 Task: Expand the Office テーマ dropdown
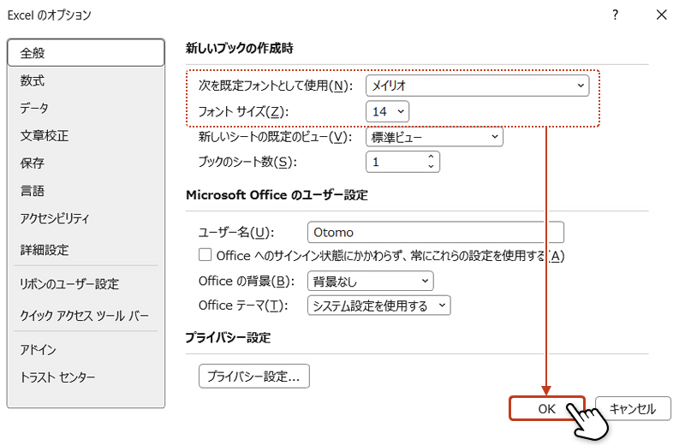pyautogui.click(x=378, y=306)
